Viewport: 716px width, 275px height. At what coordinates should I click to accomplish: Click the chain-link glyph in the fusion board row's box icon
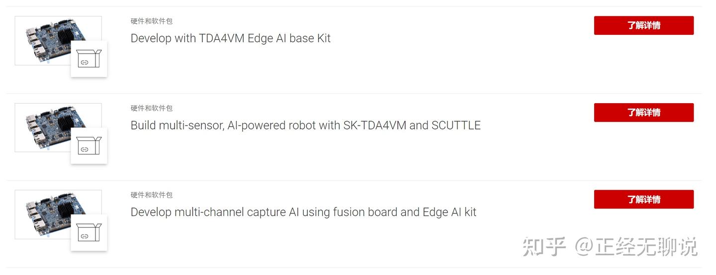[x=85, y=236]
